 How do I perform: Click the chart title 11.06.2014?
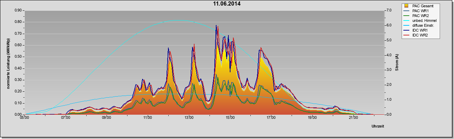point(227,4)
